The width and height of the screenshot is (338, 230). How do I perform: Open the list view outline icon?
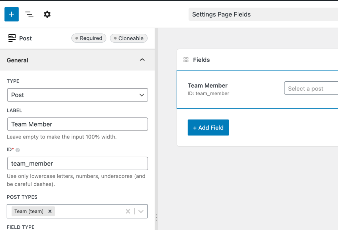(29, 14)
